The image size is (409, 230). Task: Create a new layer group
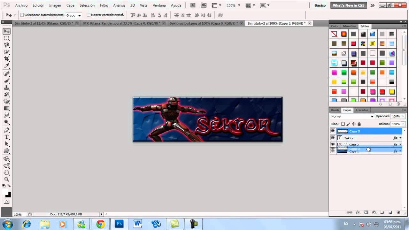click(382, 212)
